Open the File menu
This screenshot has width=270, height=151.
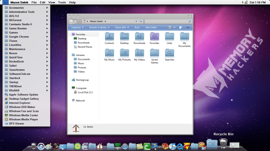[34, 2]
